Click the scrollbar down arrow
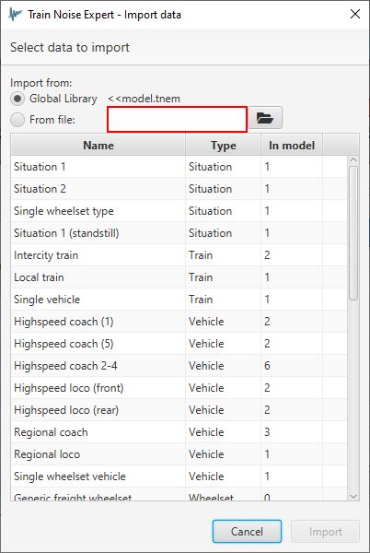370x553 pixels. pos(353,497)
